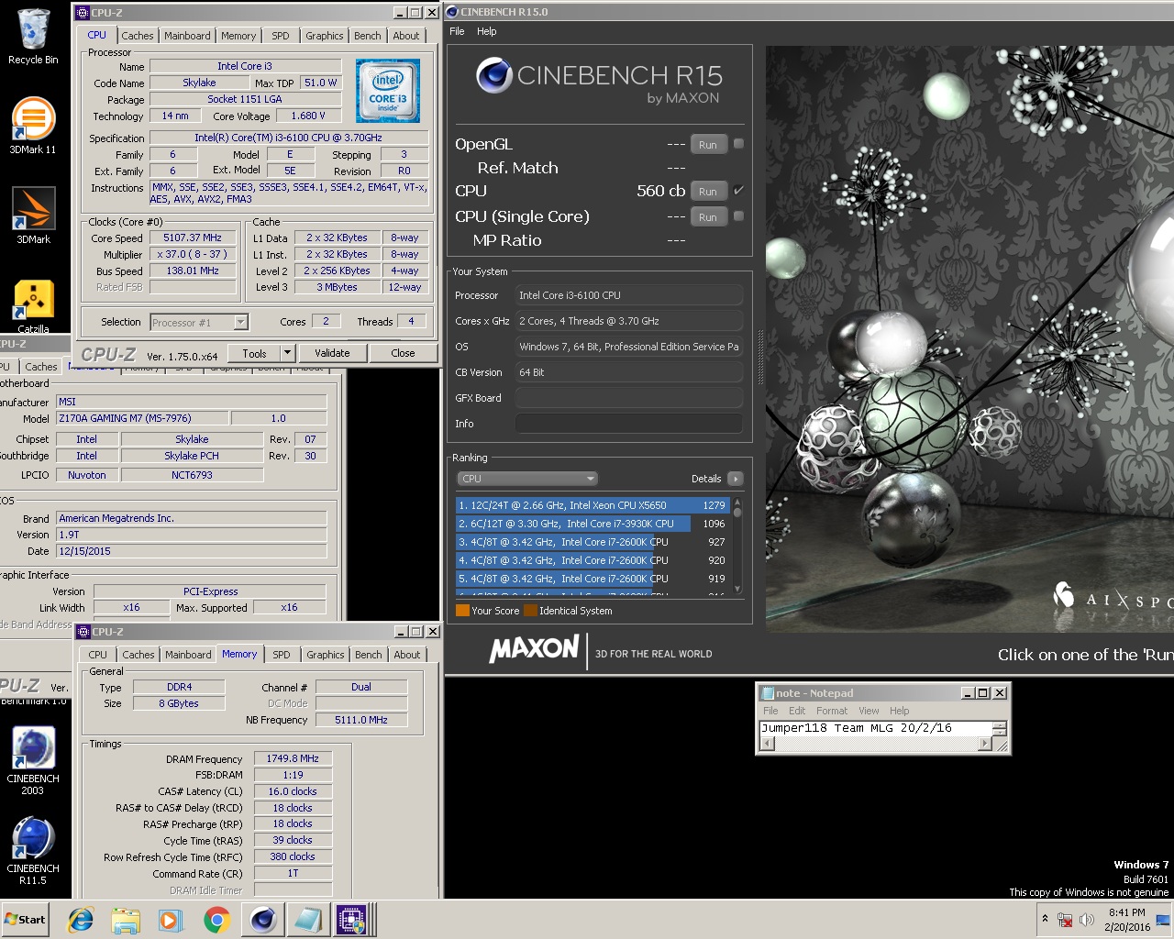1174x939 pixels.
Task: Switch to the Caches tab in top CPU-Z
Action: 138,36
